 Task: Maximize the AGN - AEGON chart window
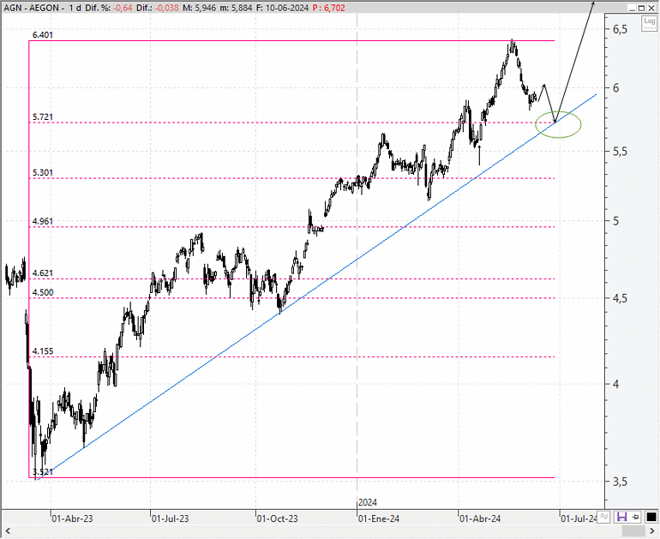tap(641, 8)
